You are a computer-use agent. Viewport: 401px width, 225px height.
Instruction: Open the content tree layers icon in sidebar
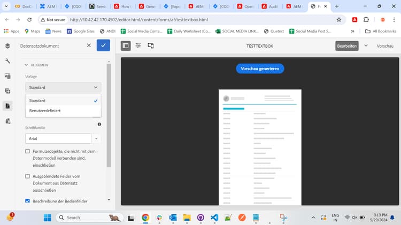[7, 46]
